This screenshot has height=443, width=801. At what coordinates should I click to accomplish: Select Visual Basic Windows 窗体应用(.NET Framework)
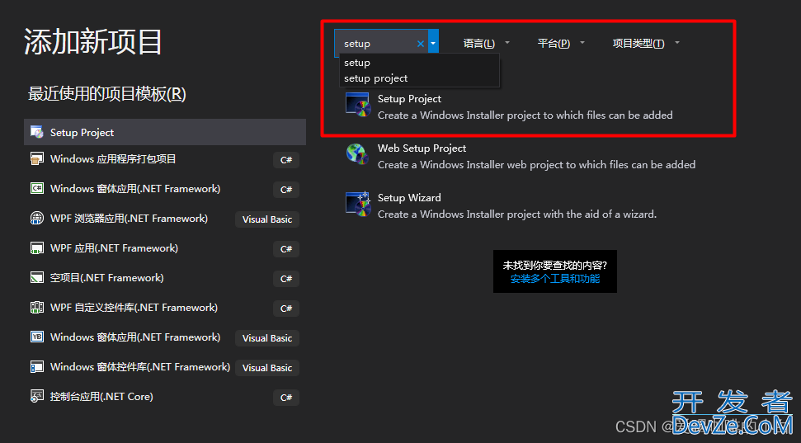(x=165, y=337)
